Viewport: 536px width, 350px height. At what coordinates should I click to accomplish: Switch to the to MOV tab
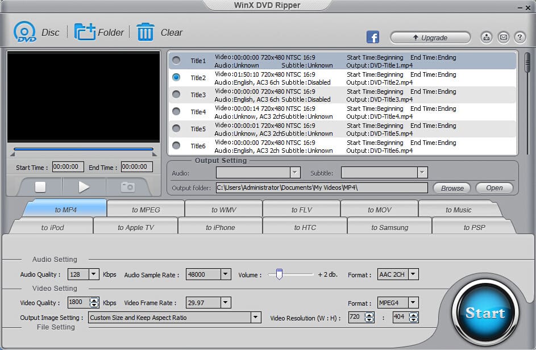pos(380,210)
